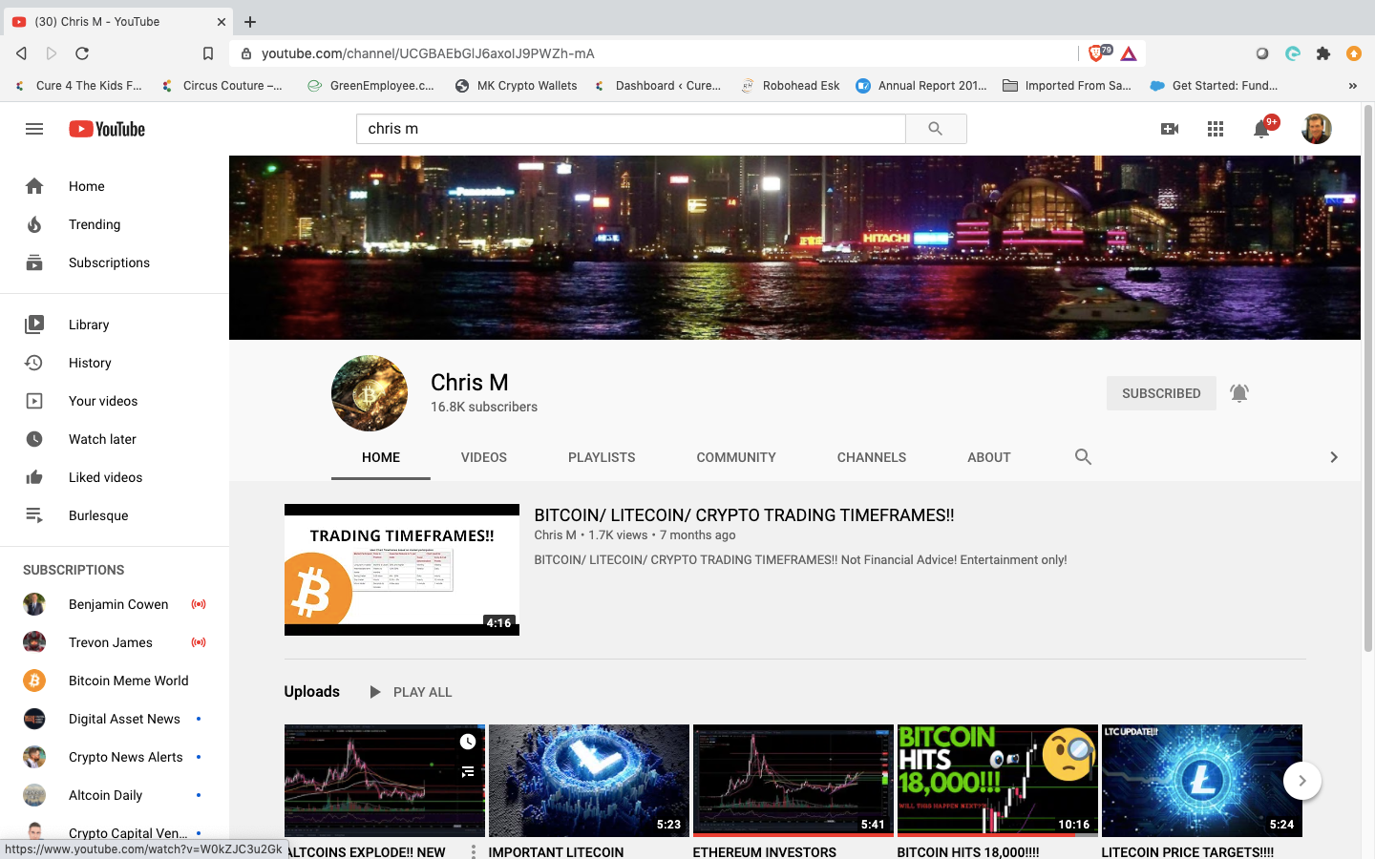This screenshot has height=859, width=1375.
Task: Open the LTC UPDATE 5:24 thumbnail
Action: [1201, 781]
